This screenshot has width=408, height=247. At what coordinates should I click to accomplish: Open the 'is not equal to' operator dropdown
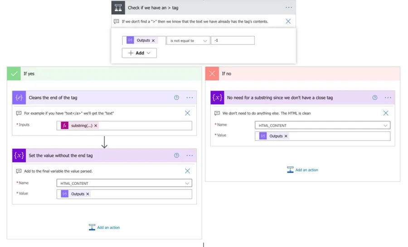(x=188, y=41)
